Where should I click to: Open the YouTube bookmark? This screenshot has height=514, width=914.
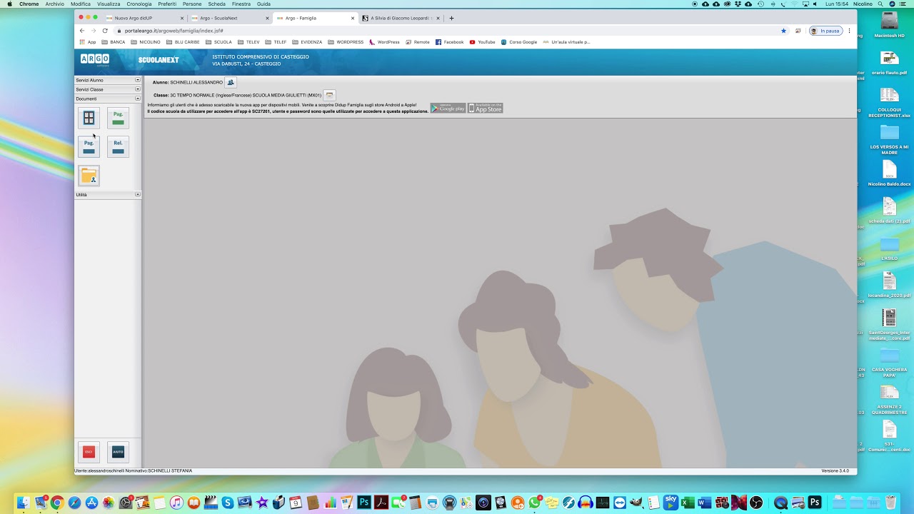[482, 42]
